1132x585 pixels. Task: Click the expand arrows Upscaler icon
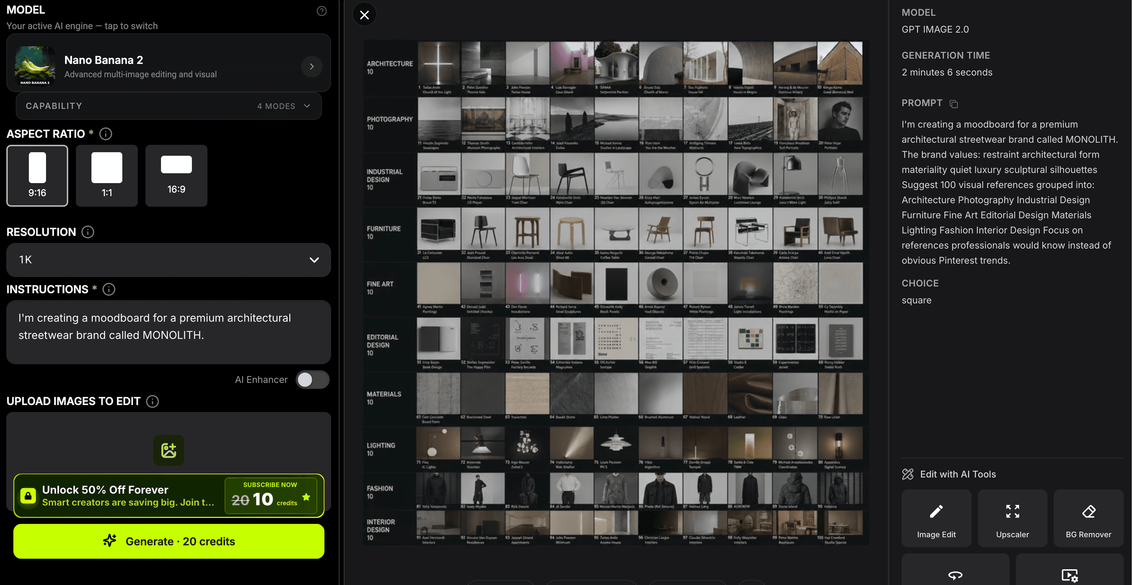point(1012,511)
